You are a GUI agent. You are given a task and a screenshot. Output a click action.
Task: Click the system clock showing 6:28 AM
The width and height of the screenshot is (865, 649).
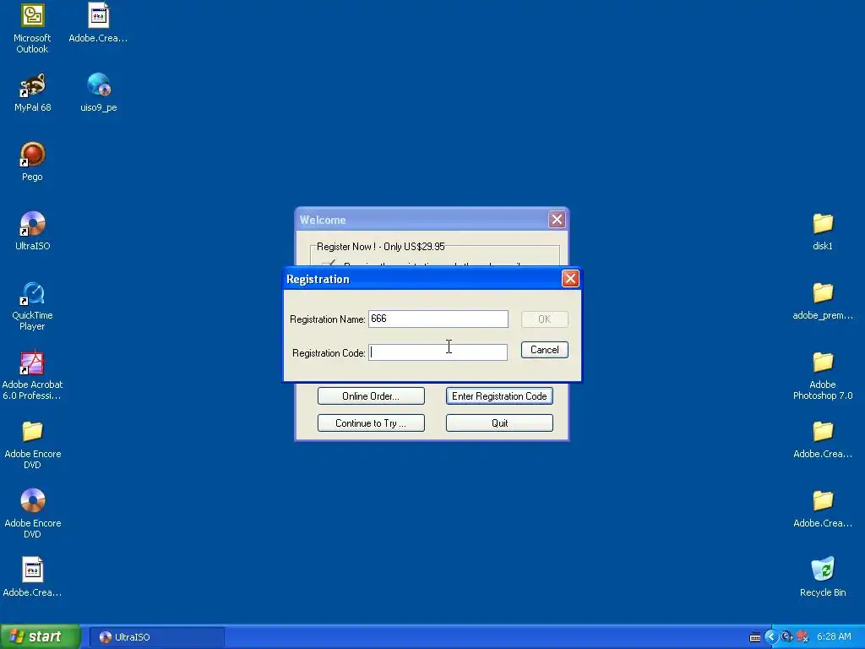pos(834,636)
